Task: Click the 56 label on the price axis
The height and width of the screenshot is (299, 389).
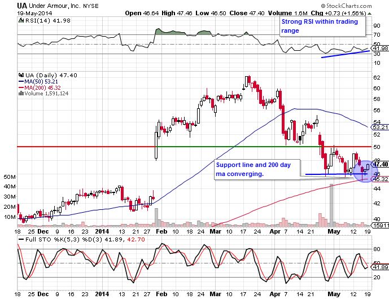Action: 377,111
